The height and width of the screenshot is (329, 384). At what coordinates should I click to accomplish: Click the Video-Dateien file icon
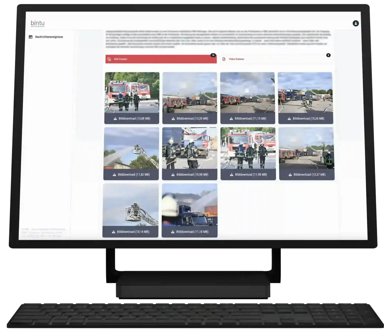224,59
